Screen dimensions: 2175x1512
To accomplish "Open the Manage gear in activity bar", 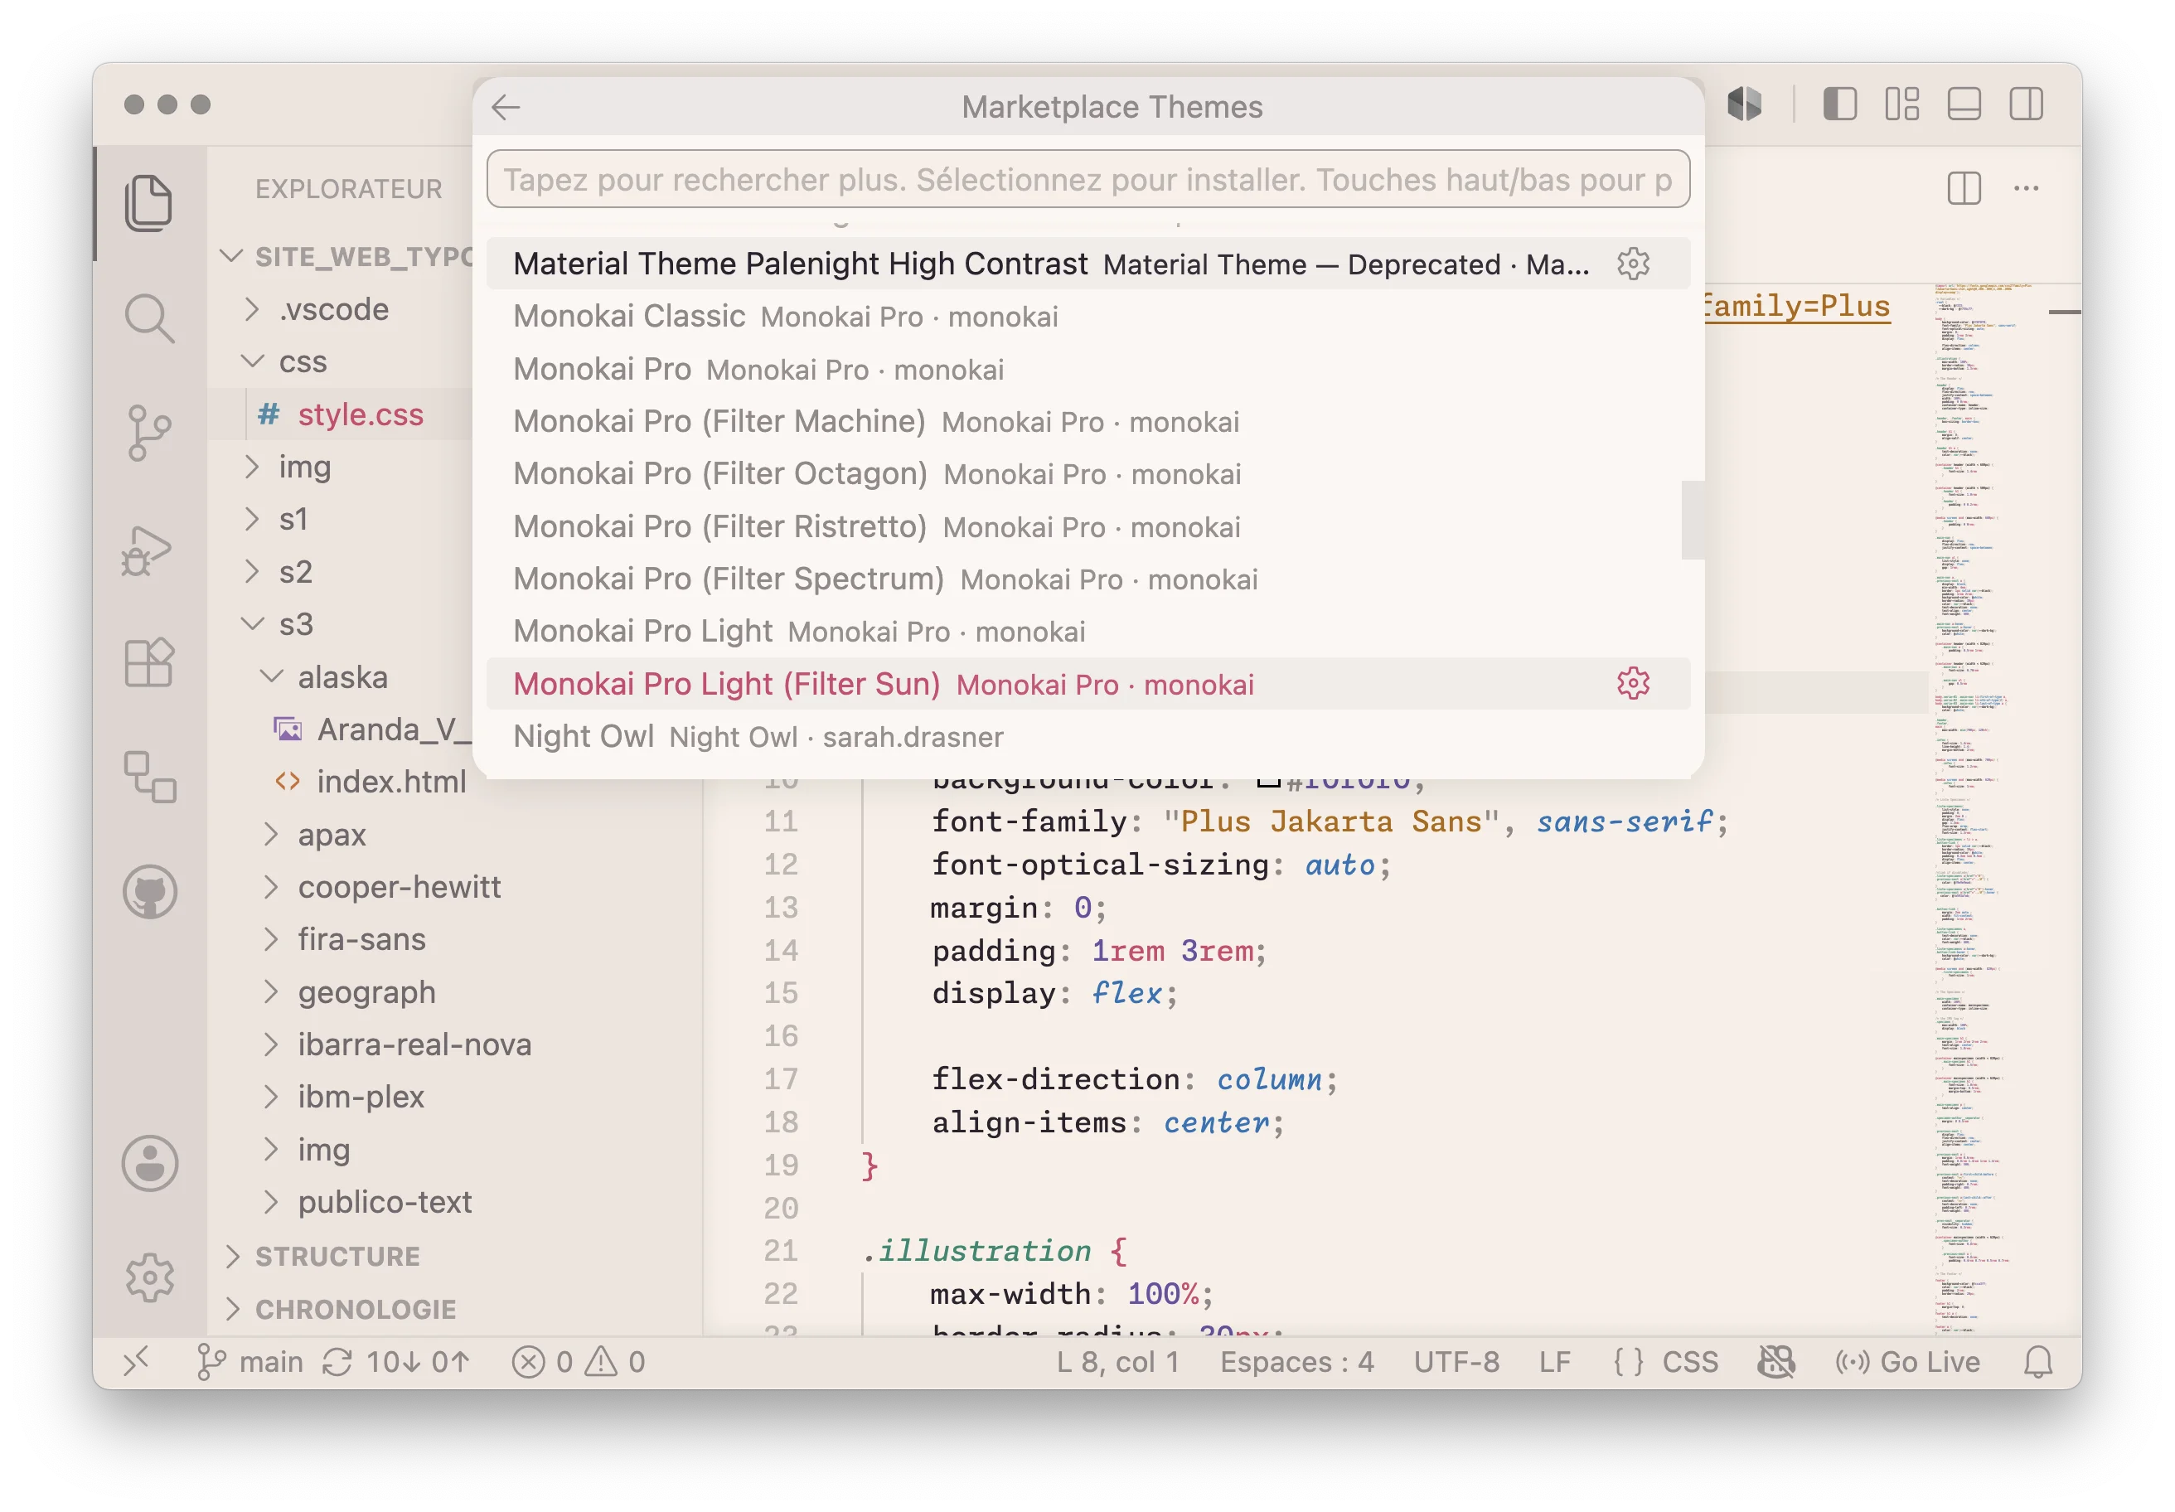I will [x=150, y=1277].
